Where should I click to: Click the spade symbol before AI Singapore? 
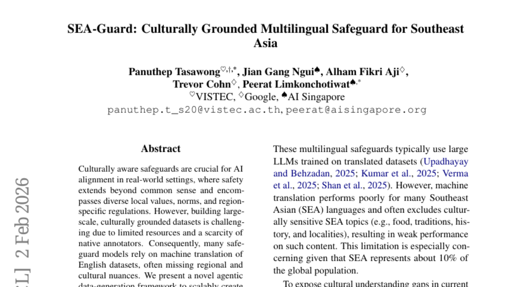(x=284, y=94)
